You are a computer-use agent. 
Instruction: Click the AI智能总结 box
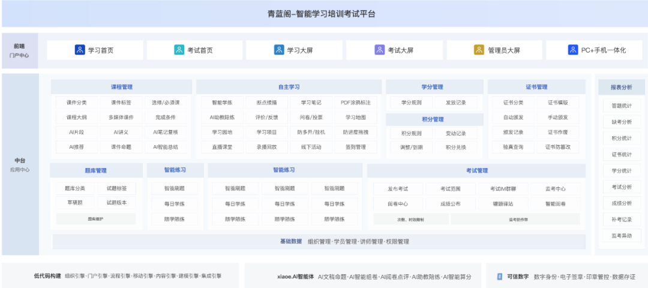pyautogui.click(x=166, y=146)
